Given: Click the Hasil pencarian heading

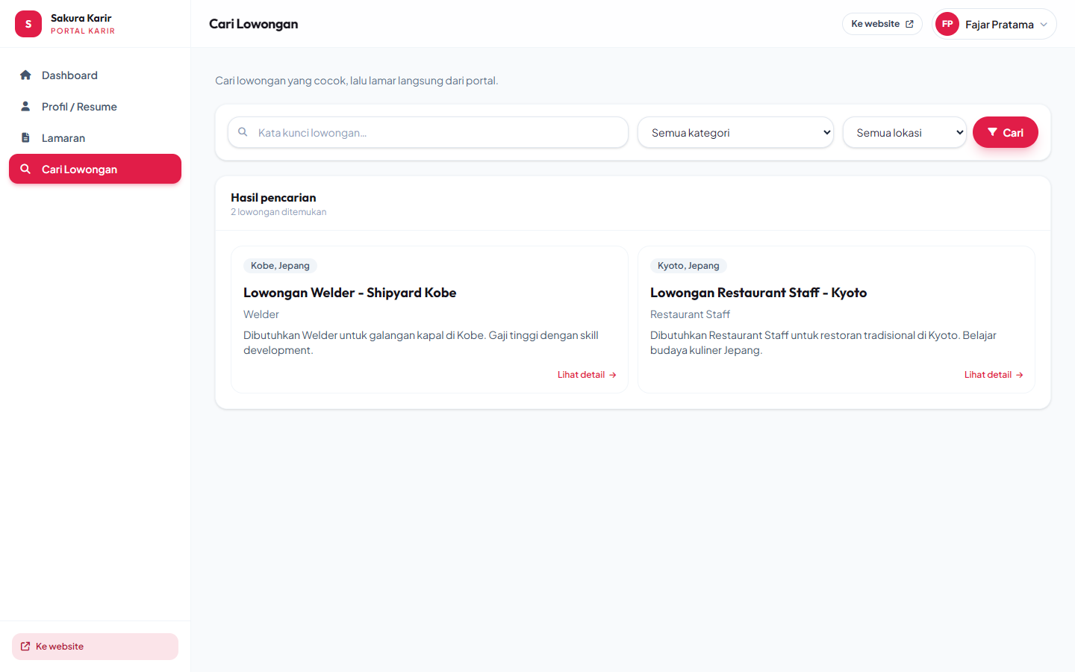Looking at the screenshot, I should pos(273,198).
